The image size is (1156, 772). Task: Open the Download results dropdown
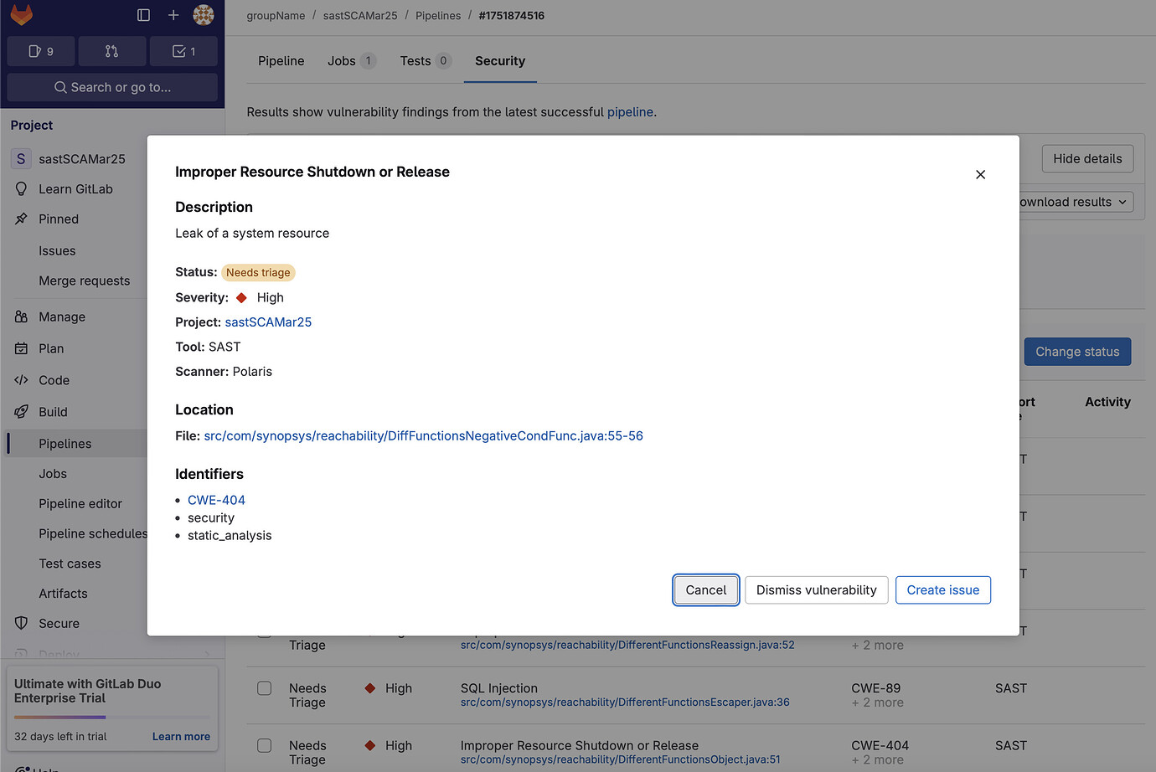[1076, 202]
